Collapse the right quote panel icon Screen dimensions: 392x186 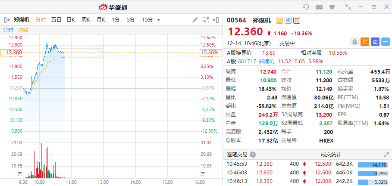pyautogui.click(x=216, y=20)
